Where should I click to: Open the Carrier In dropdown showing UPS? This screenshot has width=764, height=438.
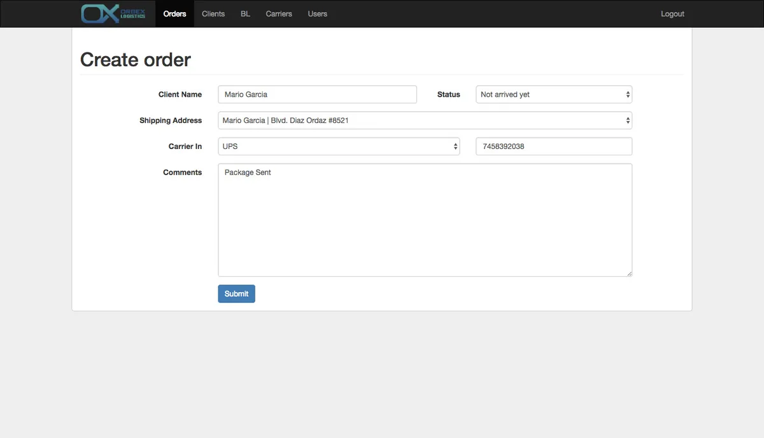tap(339, 146)
